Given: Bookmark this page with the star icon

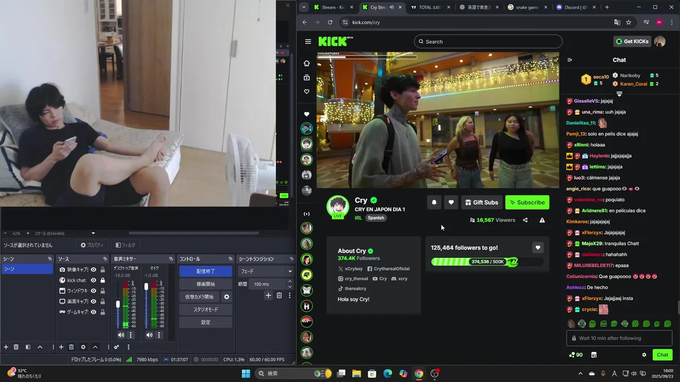Looking at the screenshot, I should [x=628, y=22].
